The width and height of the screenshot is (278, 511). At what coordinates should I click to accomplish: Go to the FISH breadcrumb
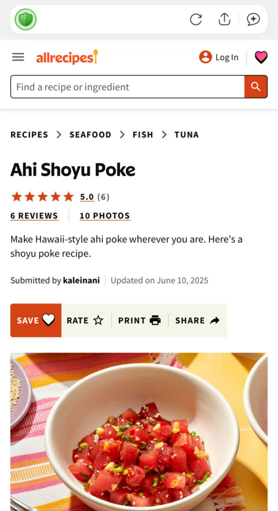point(143,135)
